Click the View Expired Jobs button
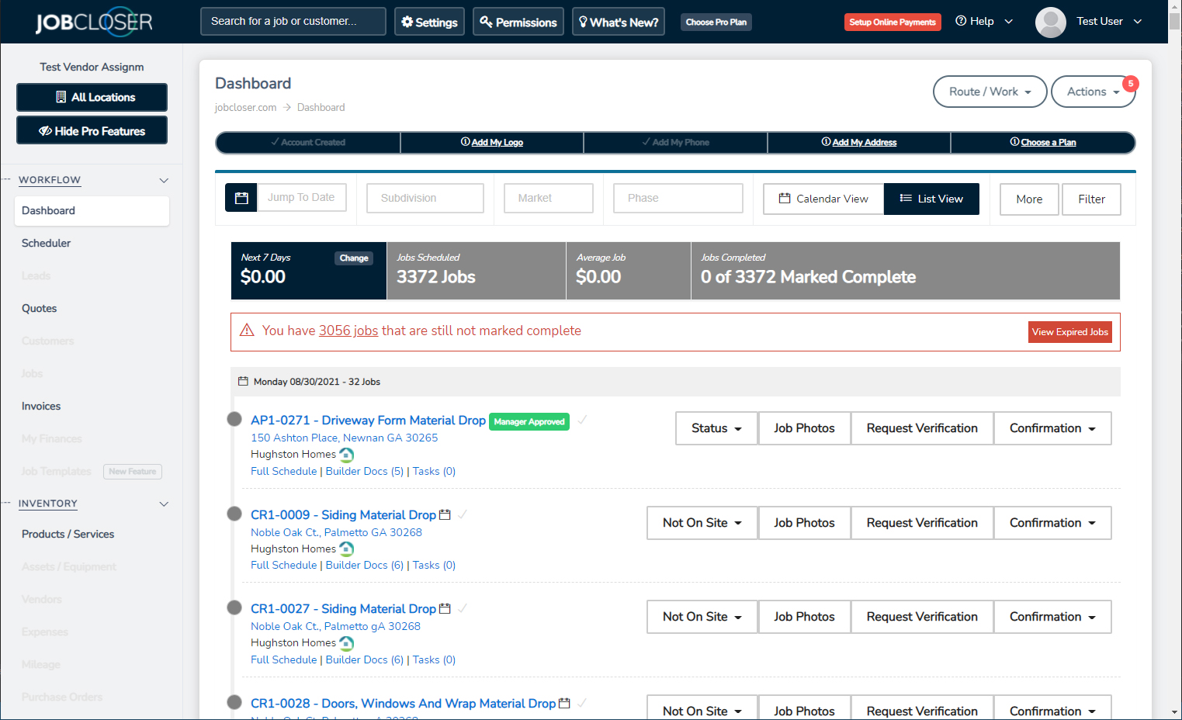Screen dimensions: 1182x720 (1070, 331)
